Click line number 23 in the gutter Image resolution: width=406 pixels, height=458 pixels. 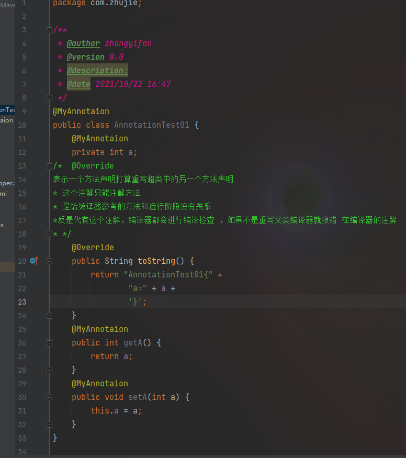pyautogui.click(x=22, y=302)
